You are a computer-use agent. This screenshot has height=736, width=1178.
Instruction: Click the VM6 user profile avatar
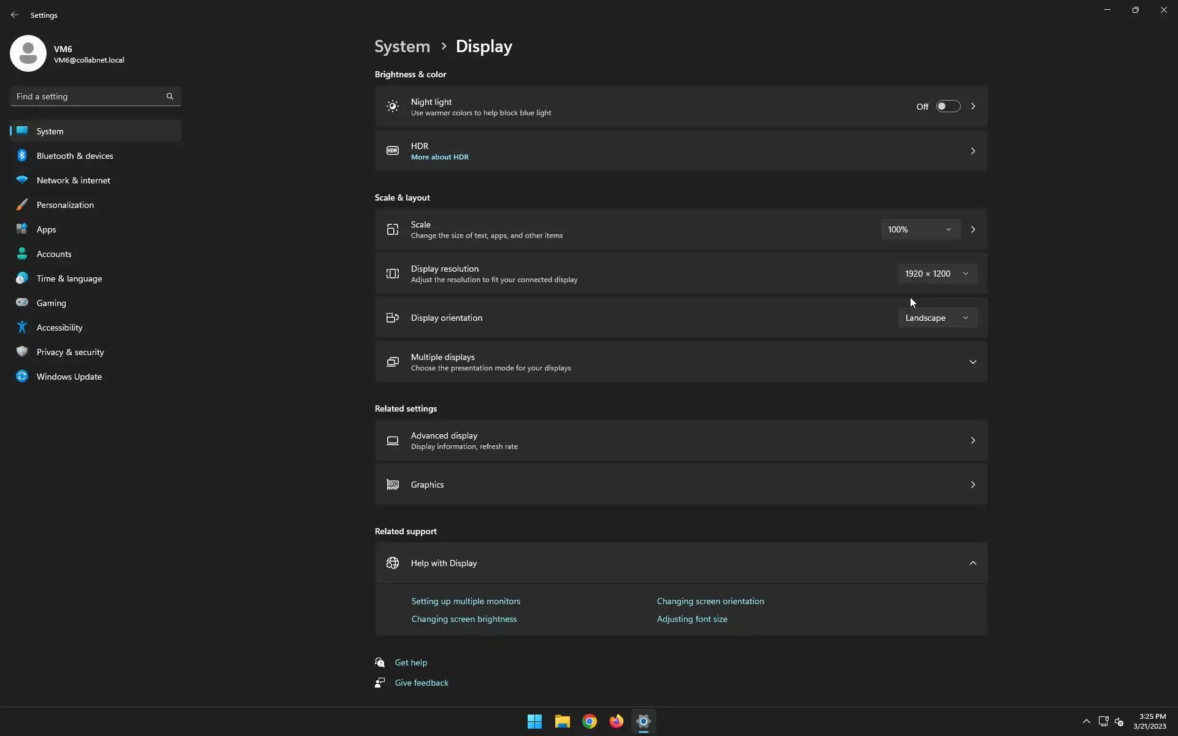28,54
